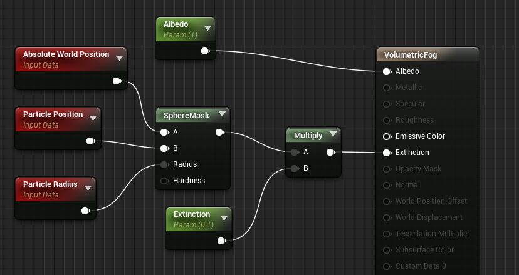Screen dimensions: 519x275
Task: Click SphereMask input pin A
Action: pos(164,132)
